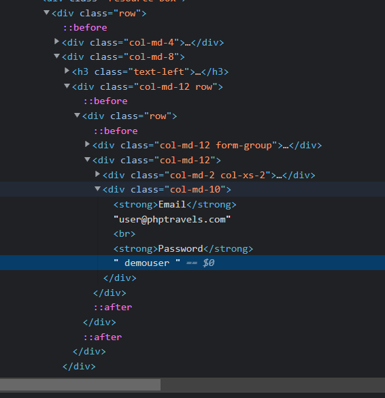Click the last closing </div> at the bottom
The height and width of the screenshot is (398, 385).
point(79,366)
